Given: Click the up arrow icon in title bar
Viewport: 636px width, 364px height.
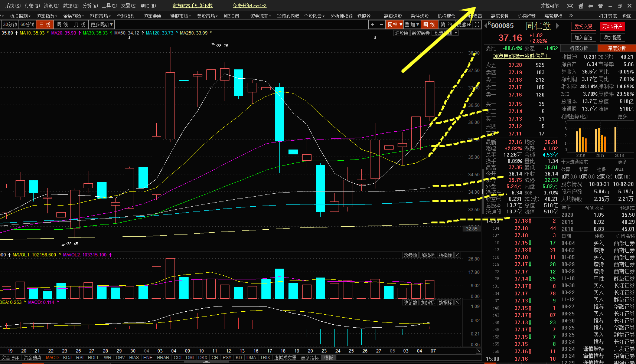Looking at the screenshot, I should [600, 6].
